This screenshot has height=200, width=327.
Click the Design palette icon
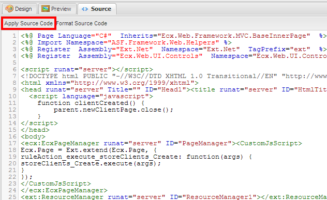(9, 9)
